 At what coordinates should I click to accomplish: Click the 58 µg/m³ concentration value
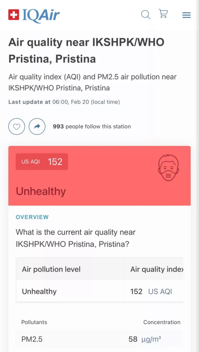[x=145, y=339]
